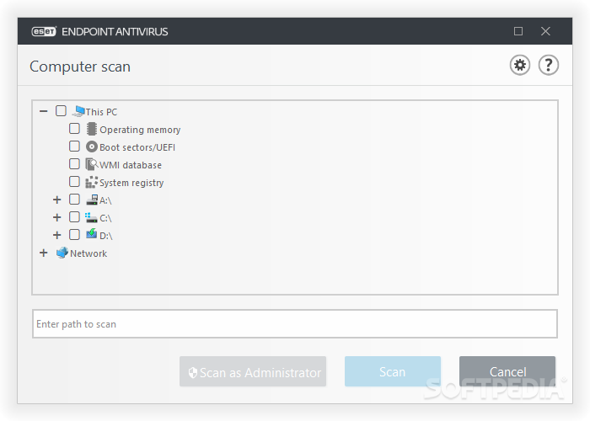The height and width of the screenshot is (421, 590).
Task: Click the Boot sectors/UEFI disc icon
Action: point(91,147)
